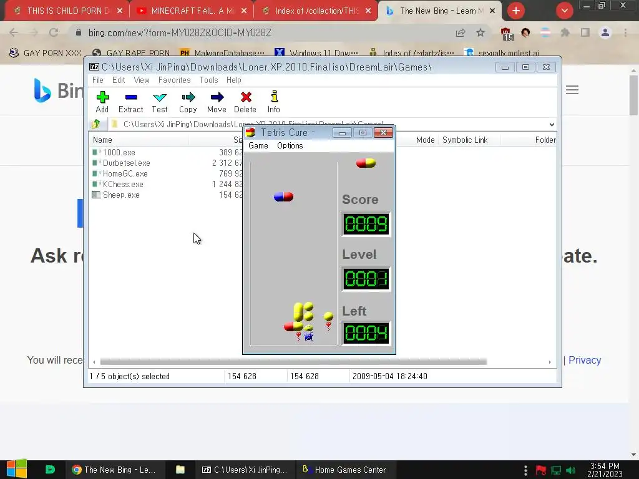The height and width of the screenshot is (479, 639).
Task: Bookmark this page with the star icon
Action: coord(480,32)
